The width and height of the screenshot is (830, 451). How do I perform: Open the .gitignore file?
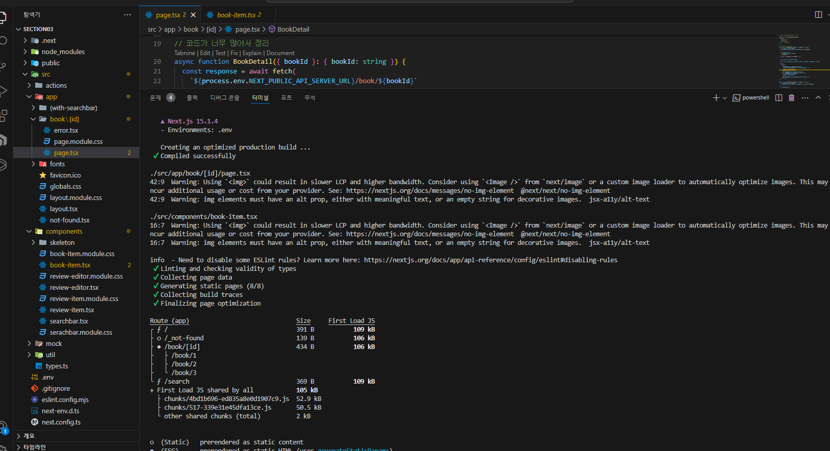pyautogui.click(x=76, y=388)
